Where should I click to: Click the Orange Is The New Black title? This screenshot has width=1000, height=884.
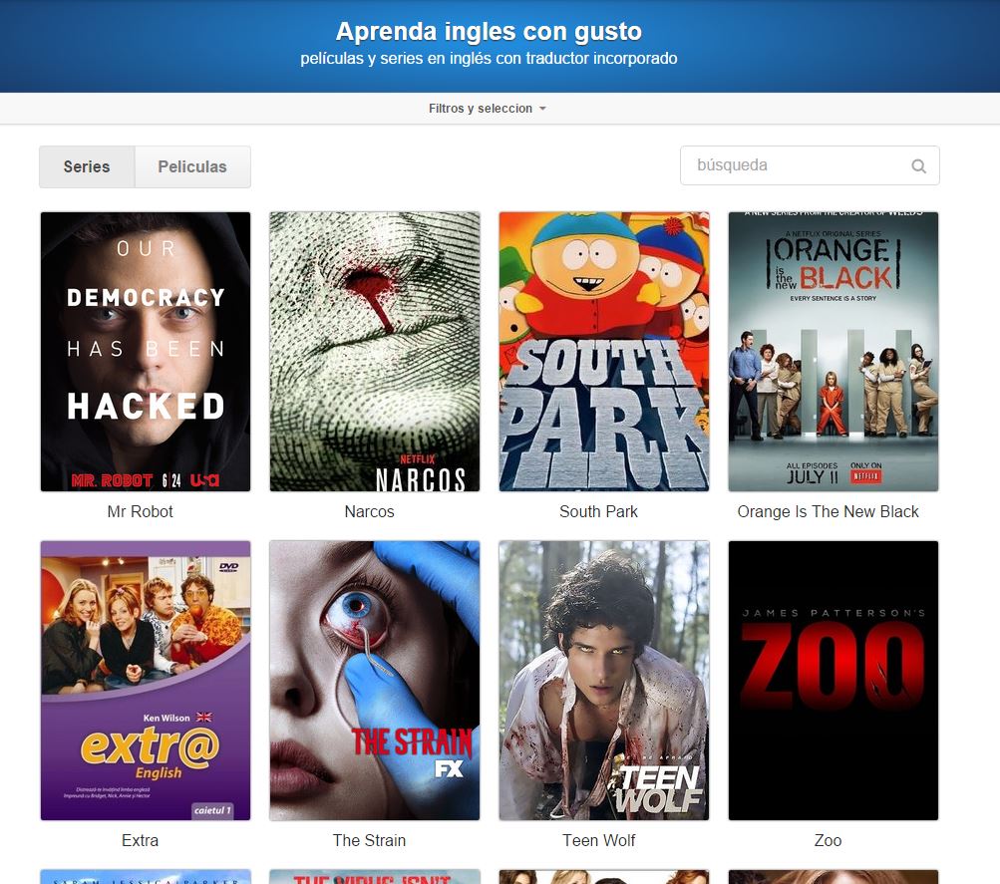[x=828, y=512]
